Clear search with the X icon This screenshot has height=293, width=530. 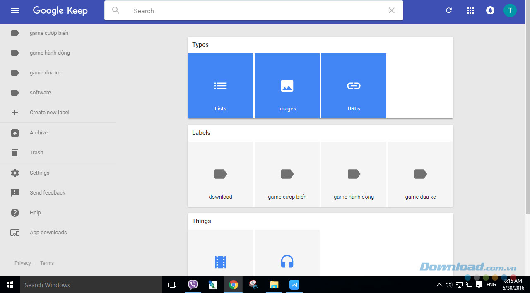click(x=391, y=11)
